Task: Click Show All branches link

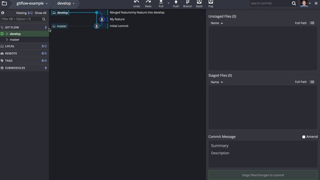Action: click(40, 13)
